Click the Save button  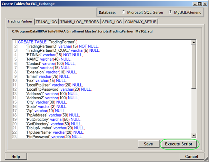[x=149, y=144]
